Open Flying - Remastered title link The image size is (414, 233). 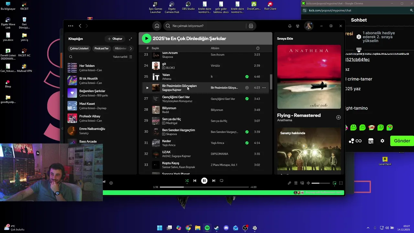click(299, 116)
